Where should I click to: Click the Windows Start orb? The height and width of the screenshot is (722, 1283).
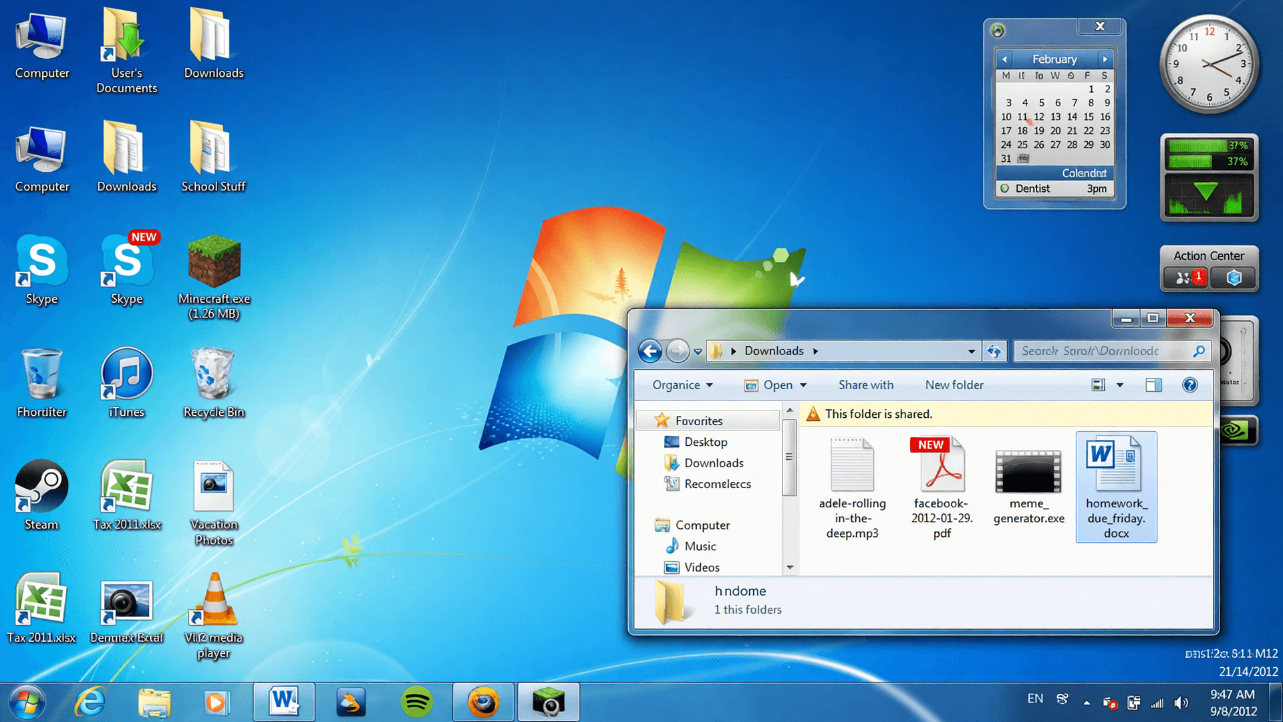[27, 703]
